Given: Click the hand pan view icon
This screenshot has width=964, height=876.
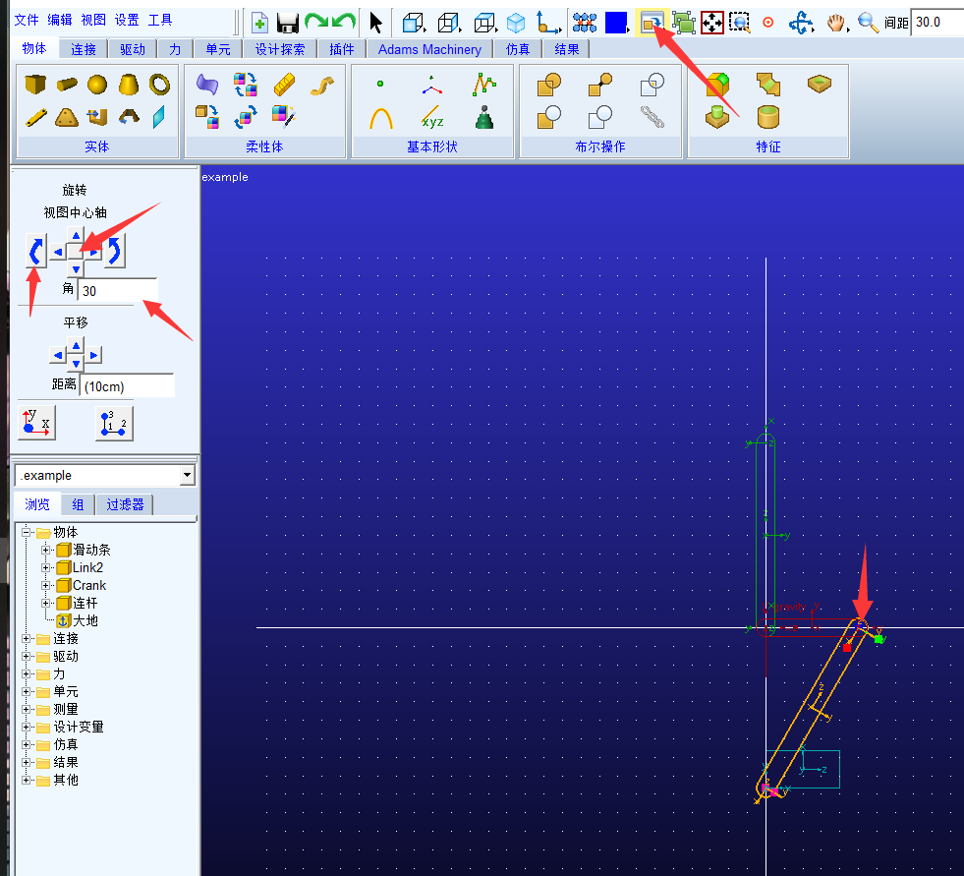Looking at the screenshot, I should coord(835,23).
